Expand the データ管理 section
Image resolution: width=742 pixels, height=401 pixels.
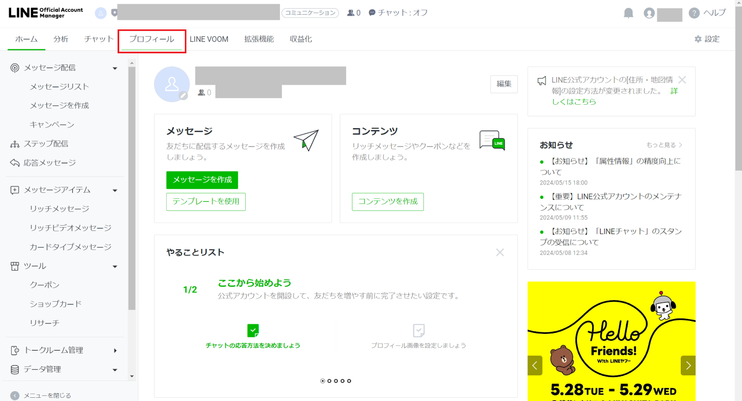[115, 370]
